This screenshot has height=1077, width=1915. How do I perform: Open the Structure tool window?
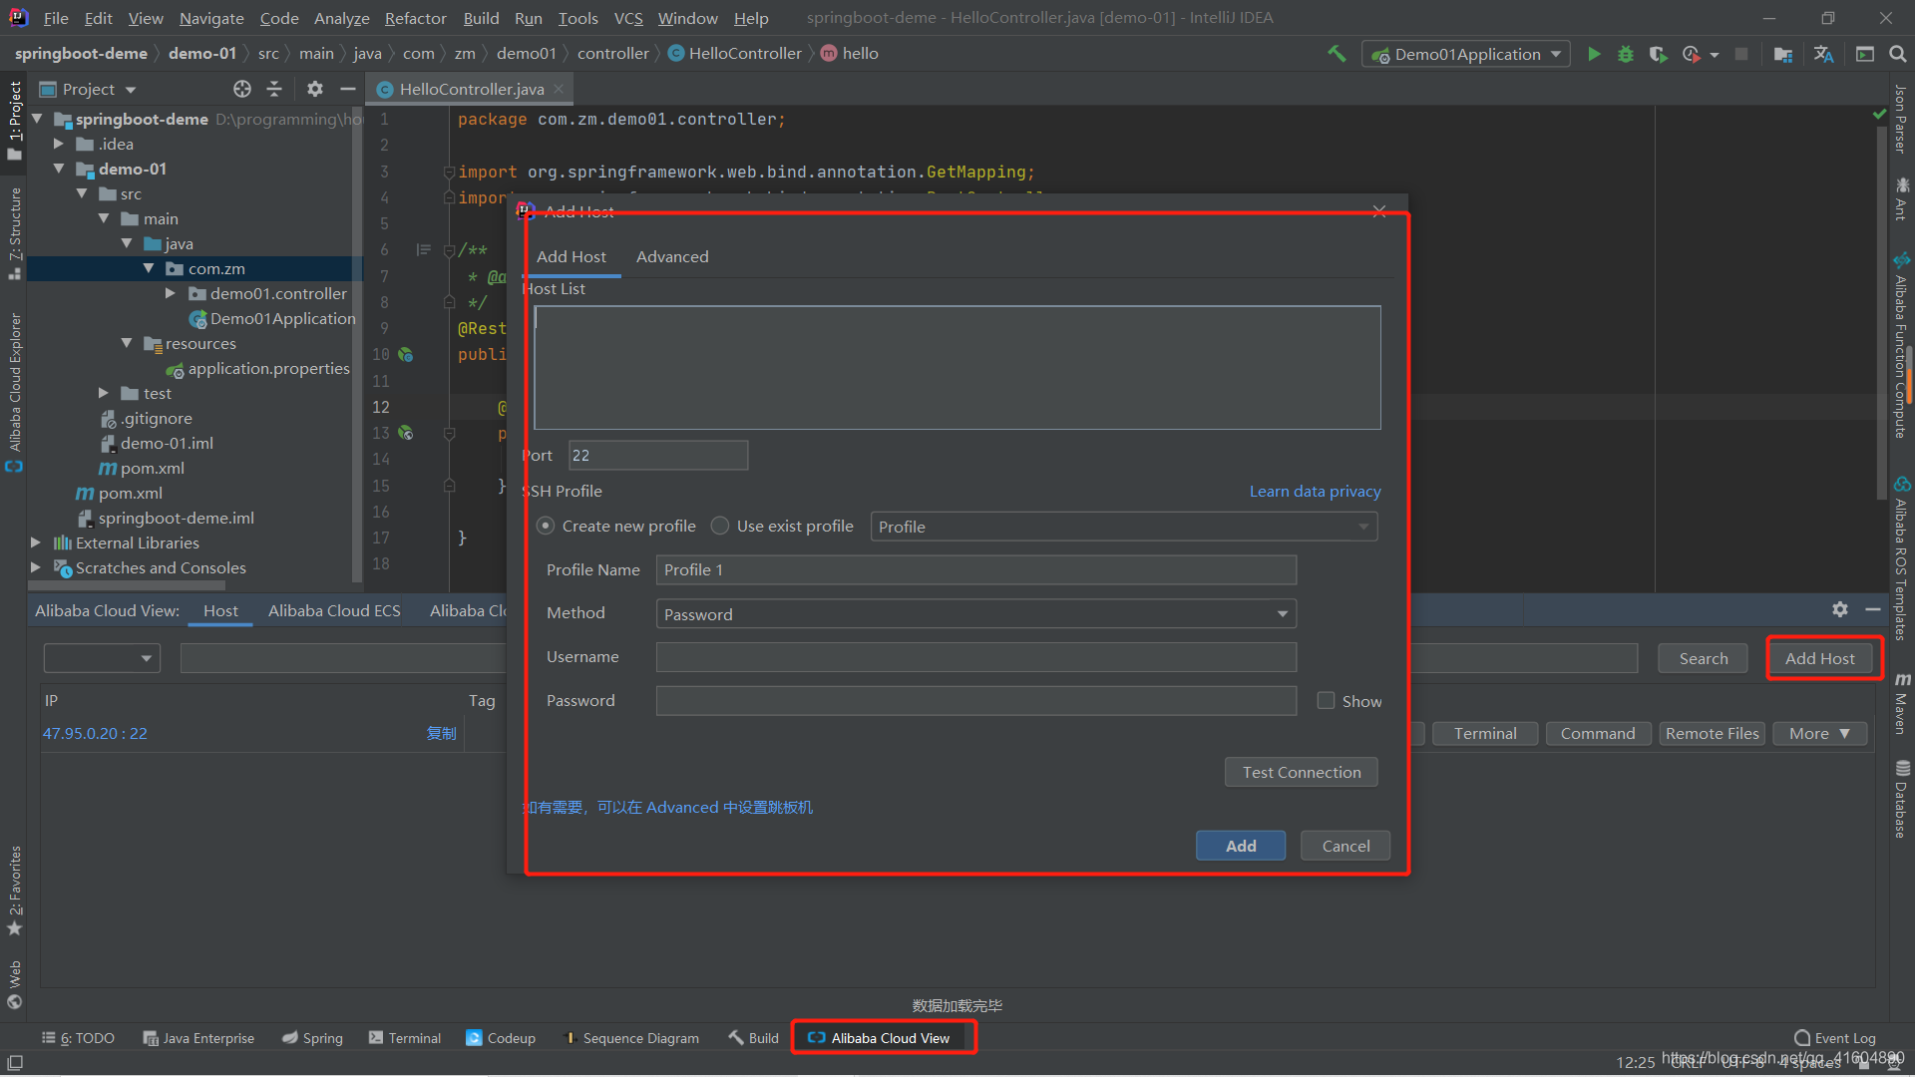(14, 232)
